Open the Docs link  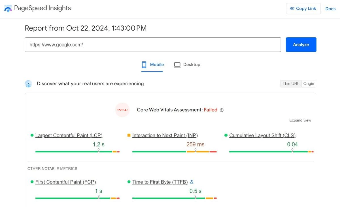pyautogui.click(x=330, y=9)
